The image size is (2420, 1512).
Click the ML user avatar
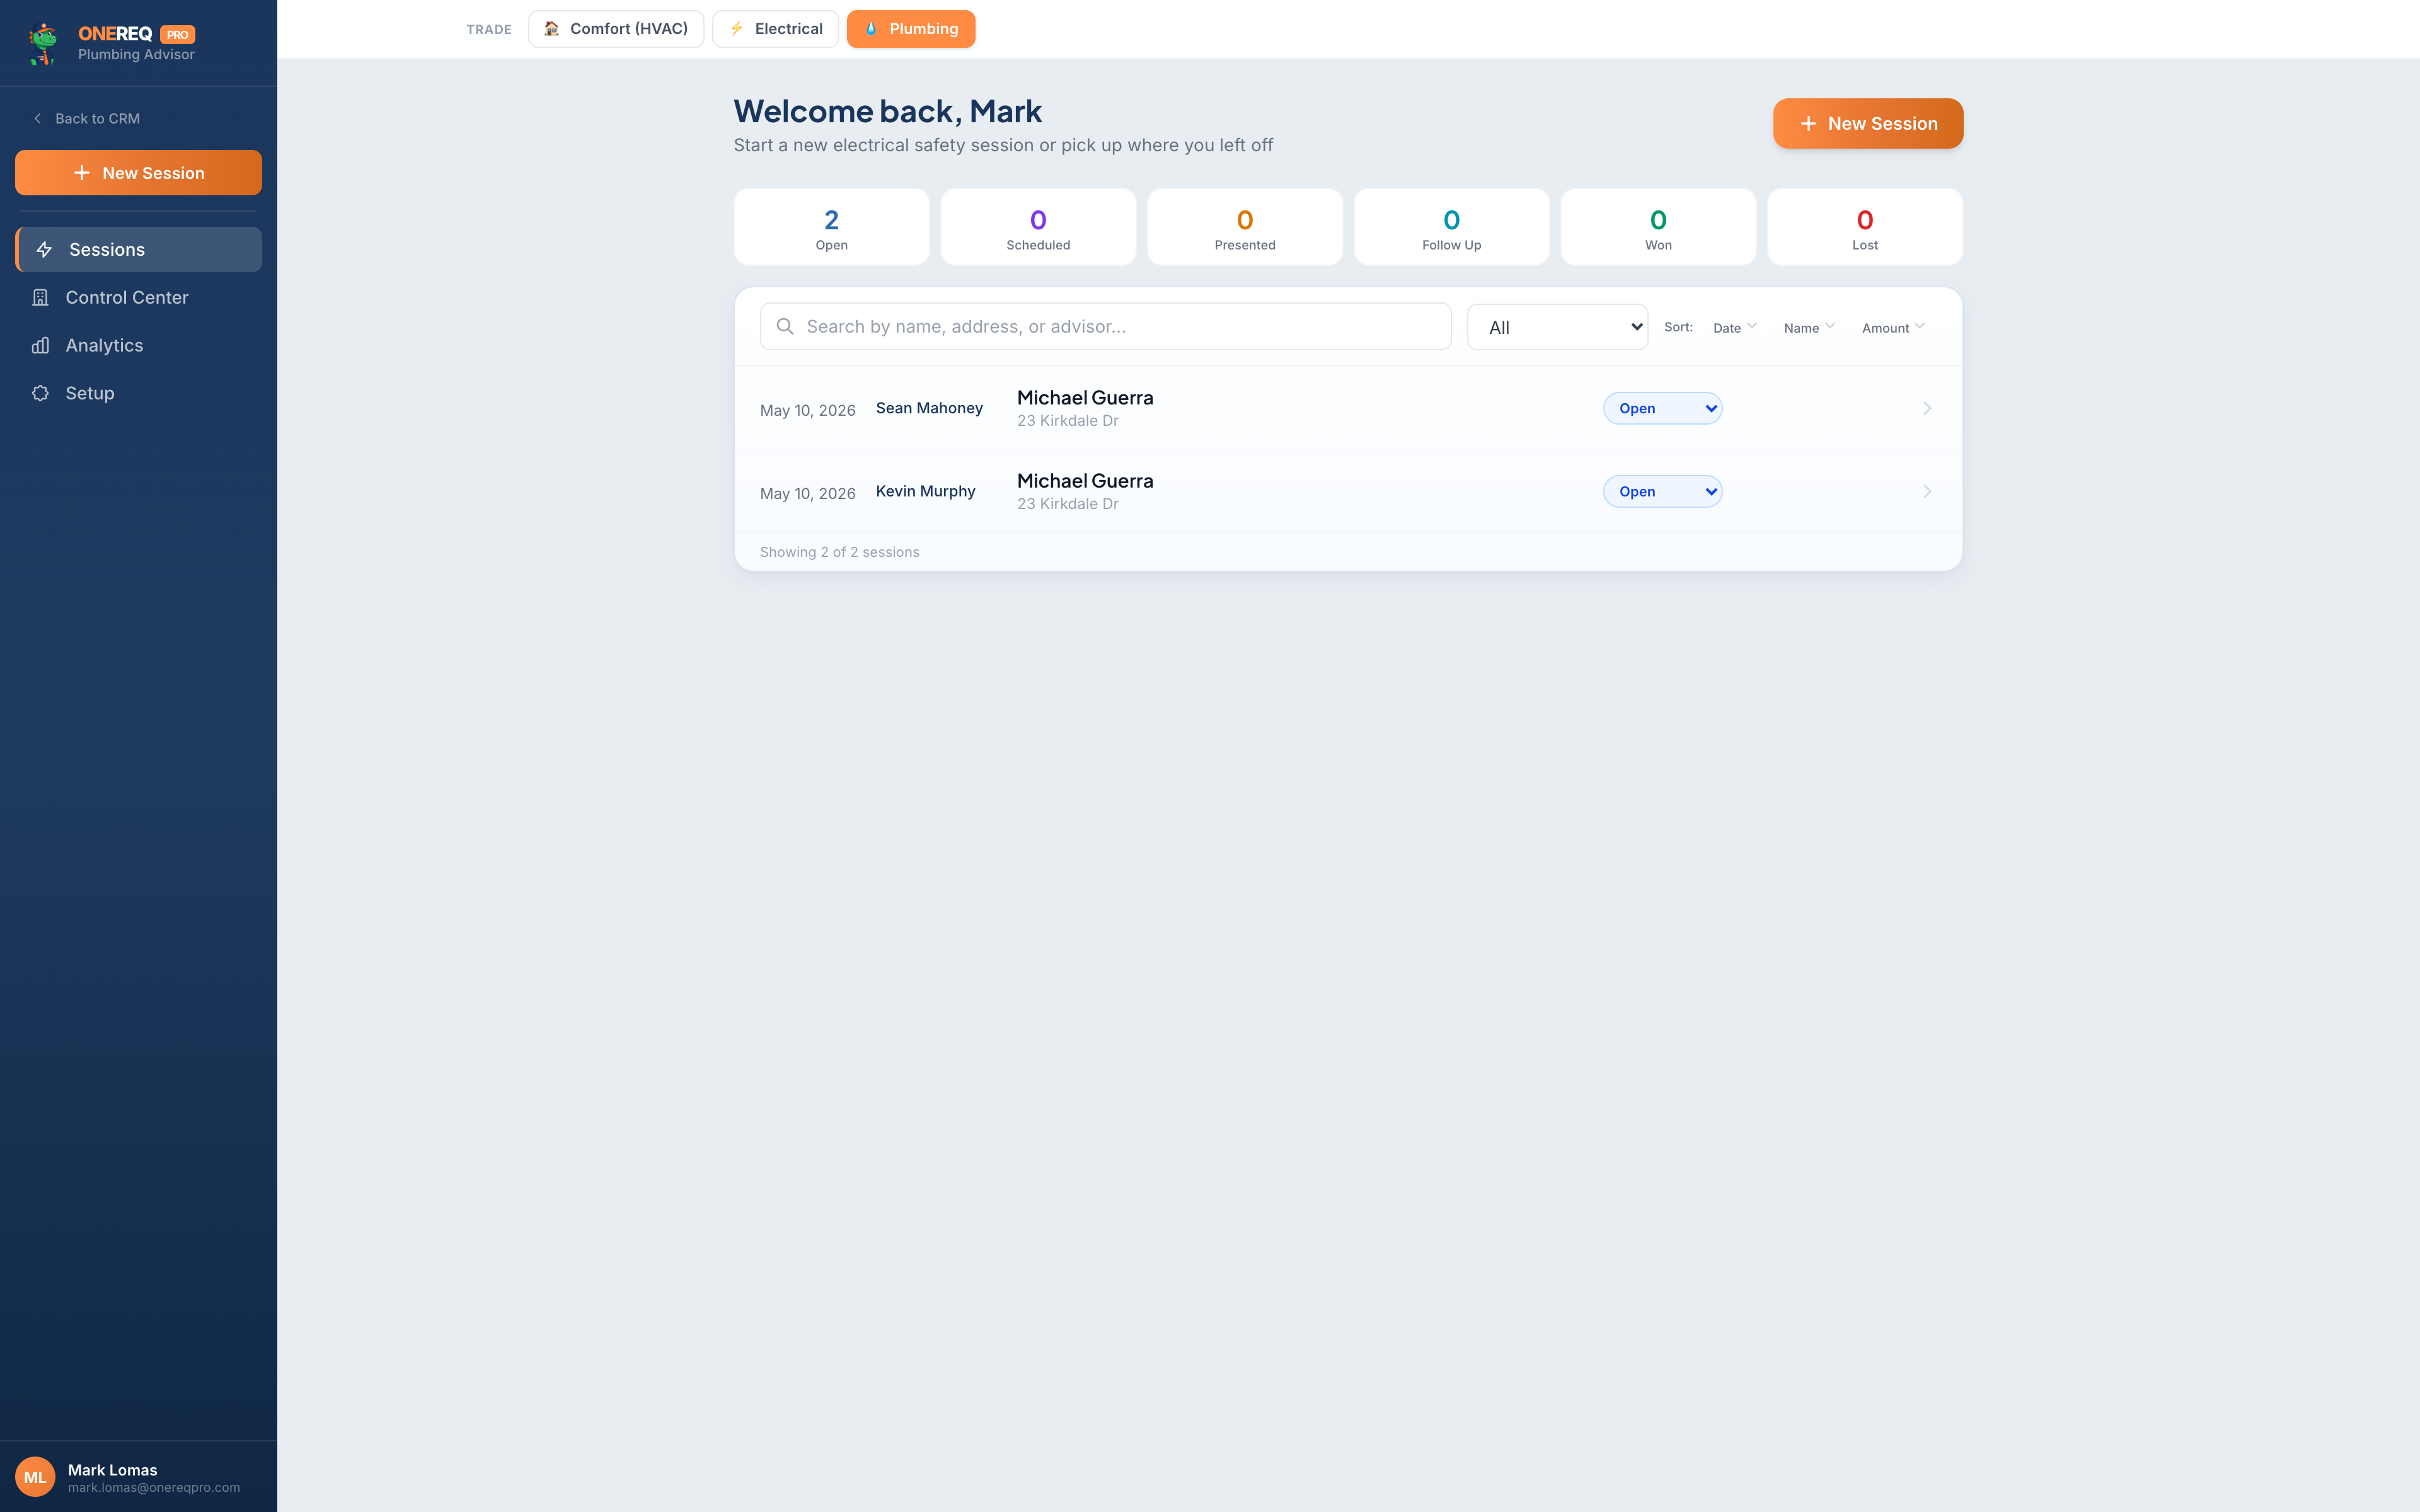click(35, 1476)
